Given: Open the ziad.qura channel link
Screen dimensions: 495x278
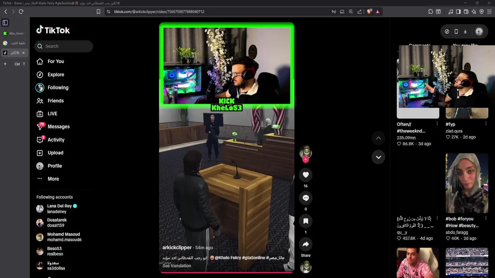Looking at the screenshot, I should point(454,131).
